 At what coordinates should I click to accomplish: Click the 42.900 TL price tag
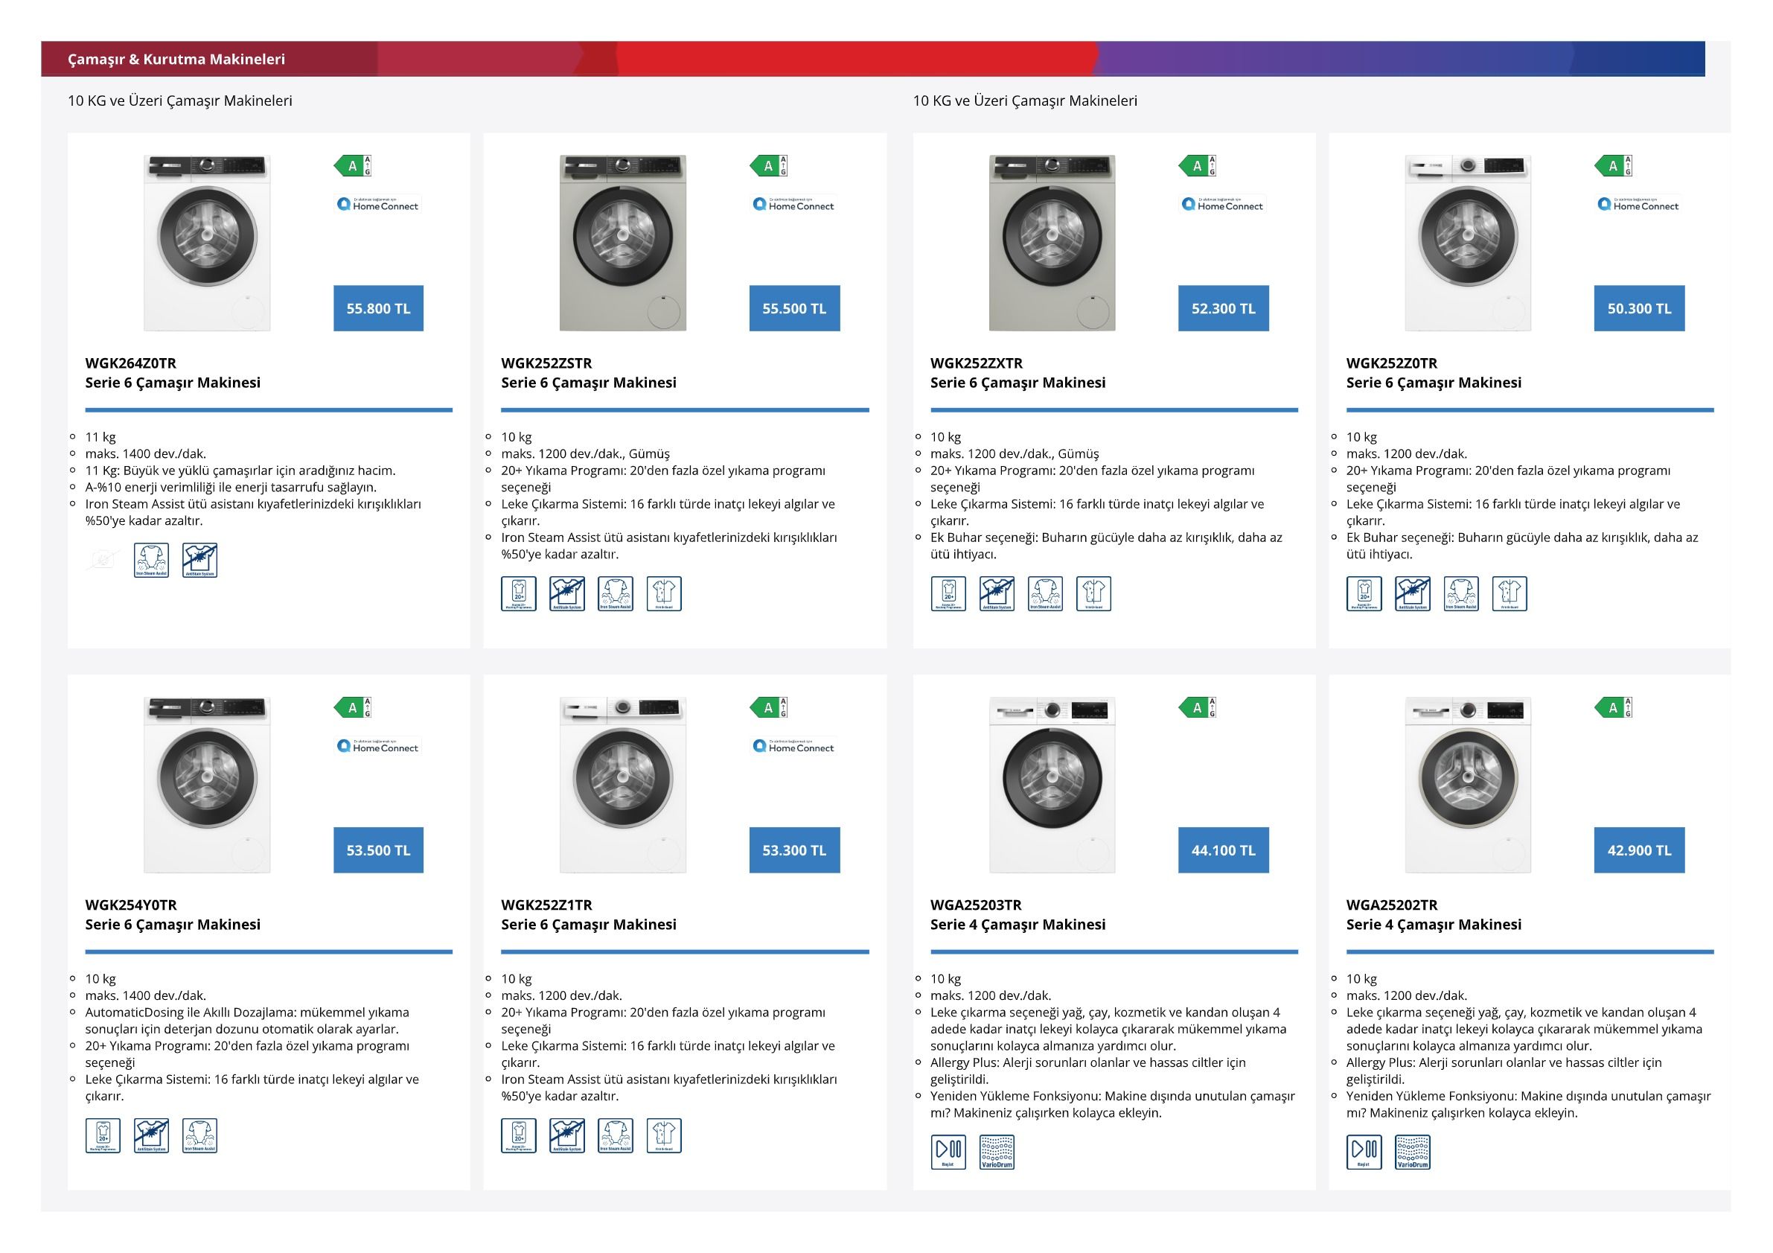[x=1640, y=849]
